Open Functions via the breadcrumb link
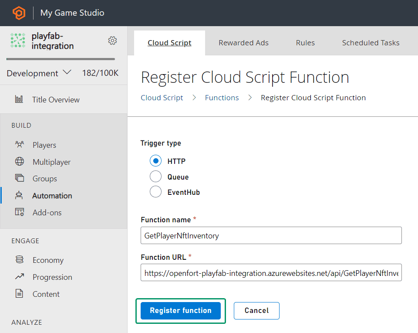The height and width of the screenshot is (333, 418). (x=222, y=97)
